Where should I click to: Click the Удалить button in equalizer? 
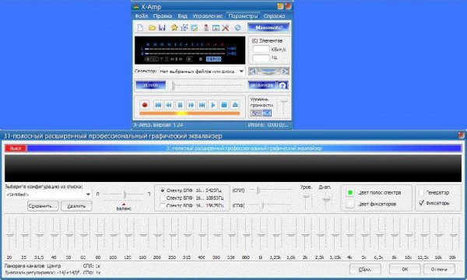pyautogui.click(x=76, y=206)
